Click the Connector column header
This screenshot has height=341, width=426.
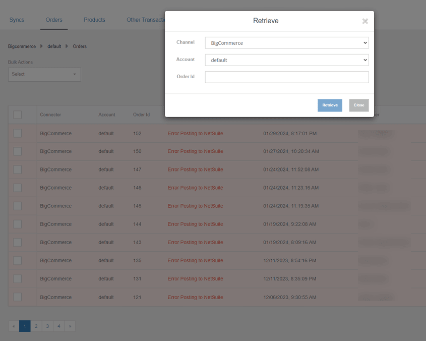point(50,115)
